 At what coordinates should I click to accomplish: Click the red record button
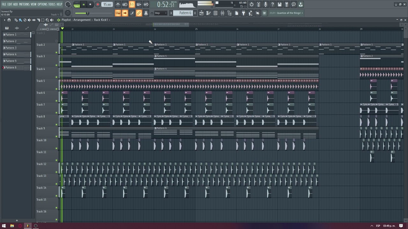[x=98, y=4]
